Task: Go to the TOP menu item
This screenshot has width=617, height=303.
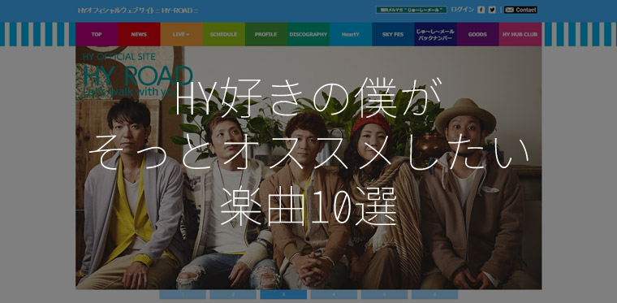Action: click(x=97, y=34)
